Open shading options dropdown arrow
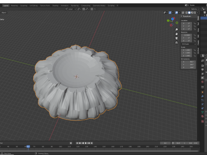The height and width of the screenshot is (155, 207). coord(198,12)
